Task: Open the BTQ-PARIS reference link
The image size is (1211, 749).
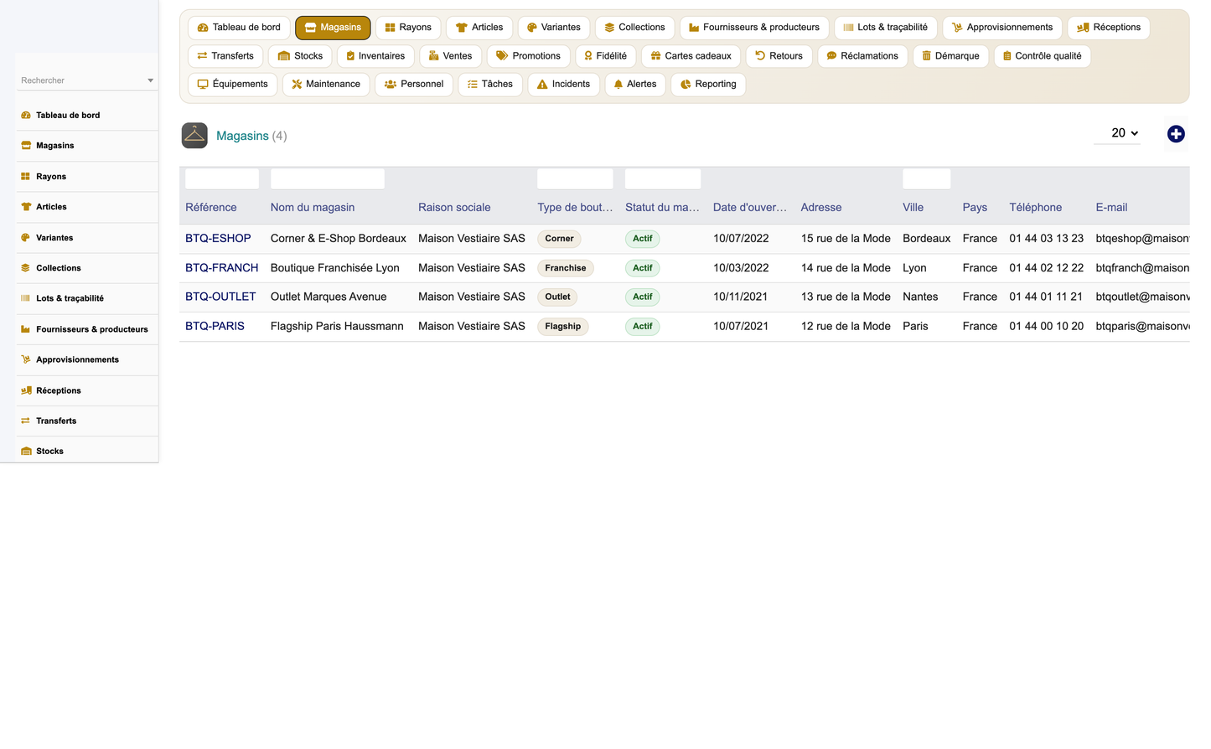Action: coord(215,326)
